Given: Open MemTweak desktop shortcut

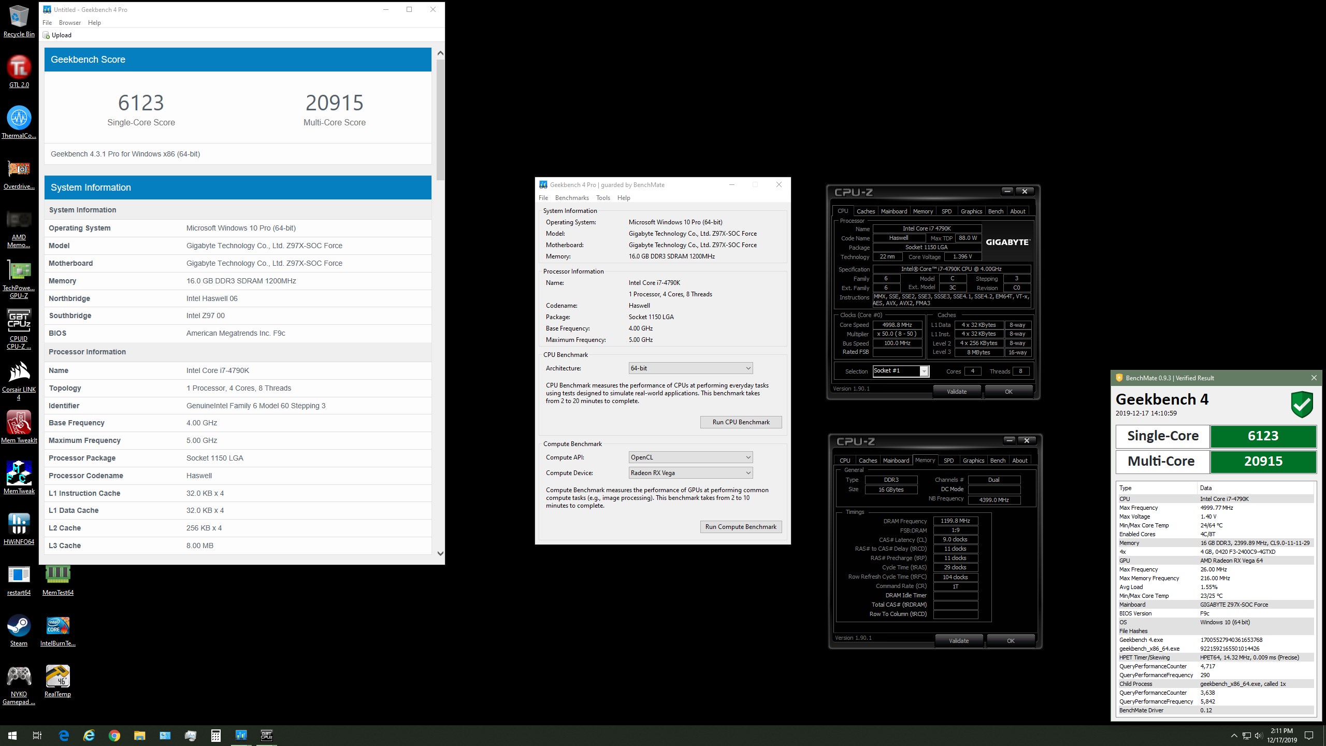Looking at the screenshot, I should [x=19, y=477].
